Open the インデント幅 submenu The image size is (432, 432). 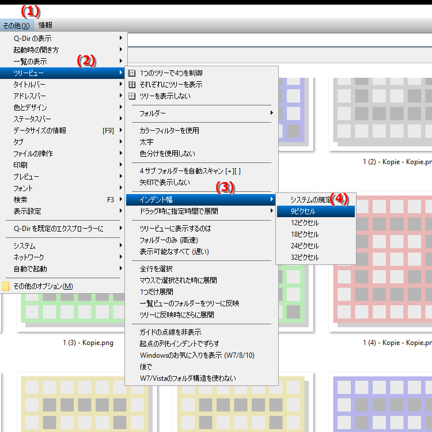[202, 200]
